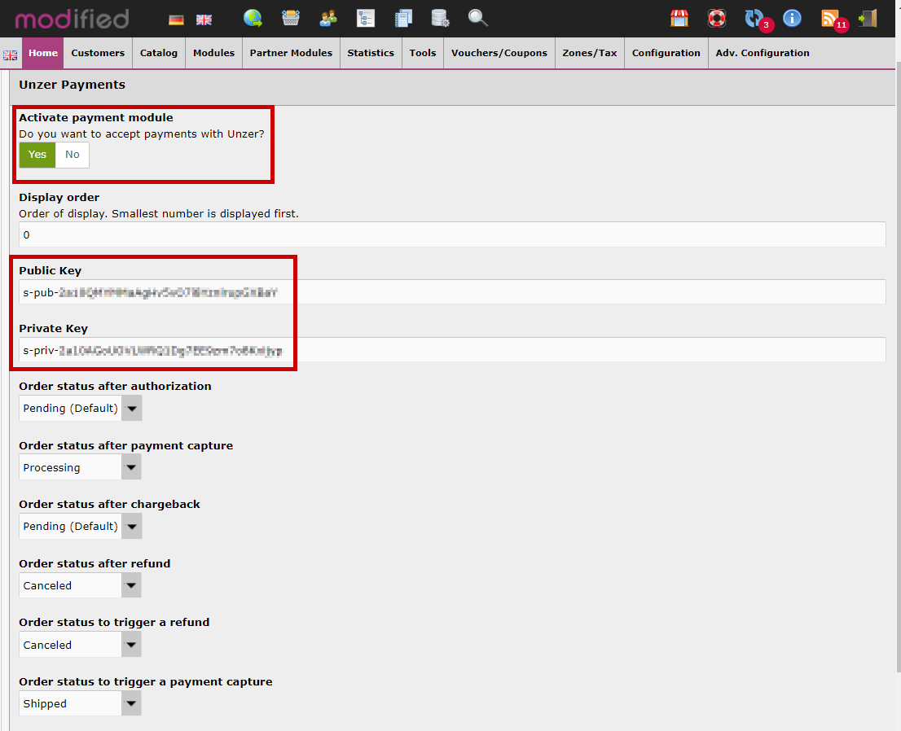Set Activate payment module to No

pos(73,155)
